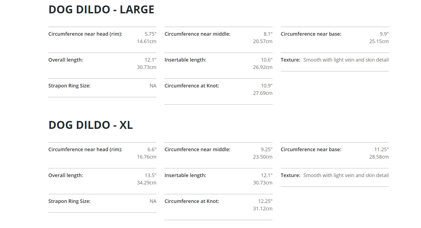
Task: Click the Large size heading
Action: 101,10
